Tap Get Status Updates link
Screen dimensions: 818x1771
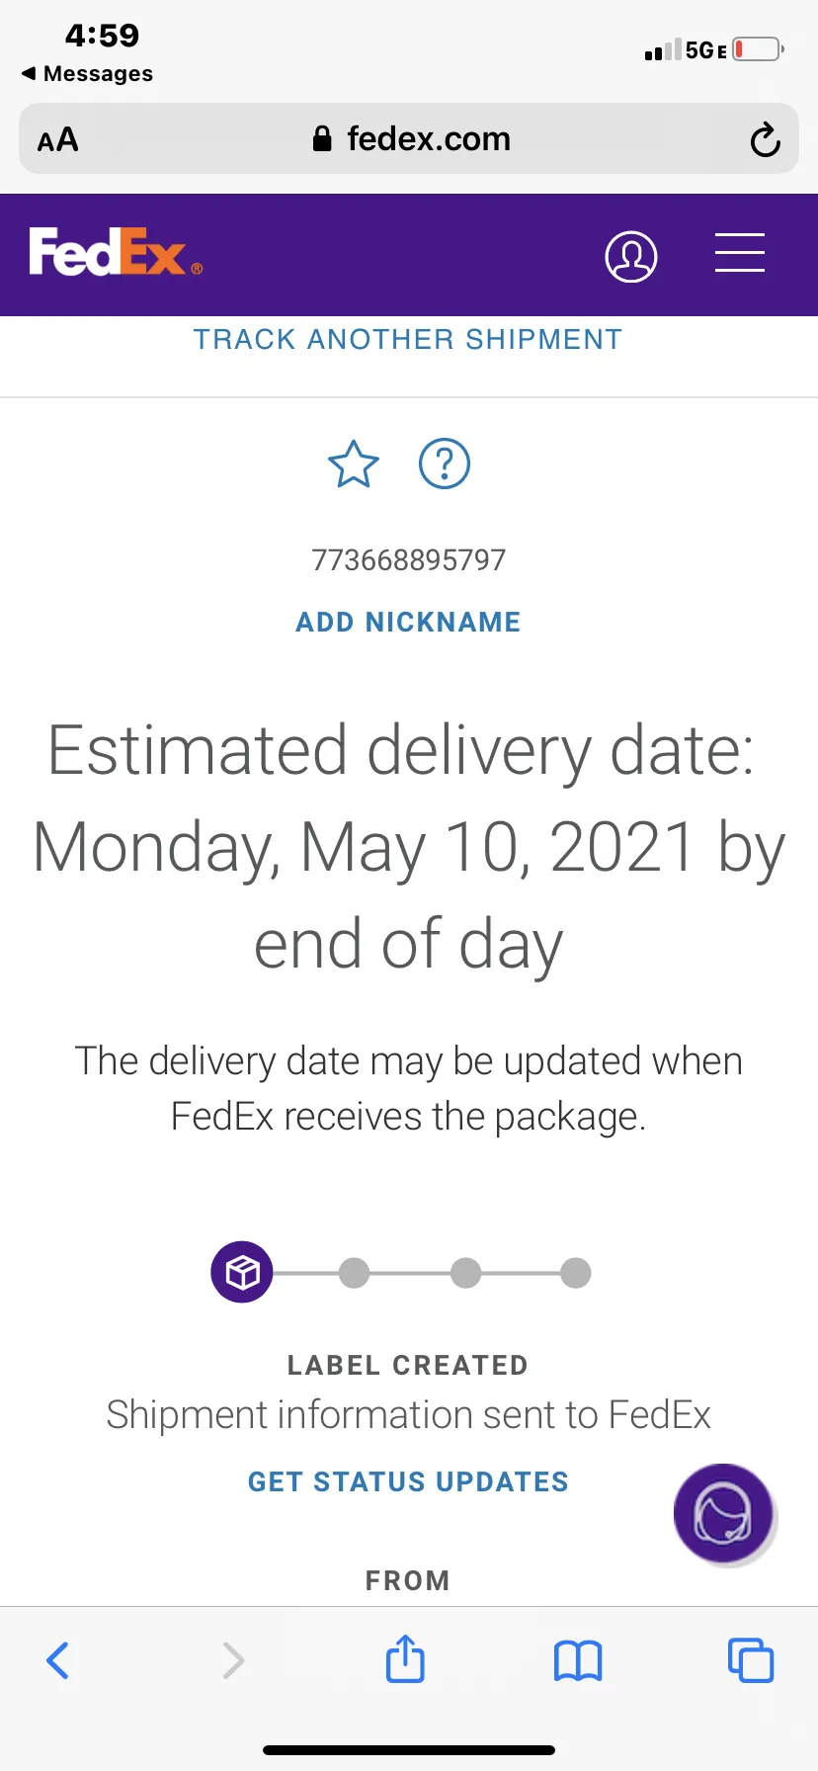408,1481
